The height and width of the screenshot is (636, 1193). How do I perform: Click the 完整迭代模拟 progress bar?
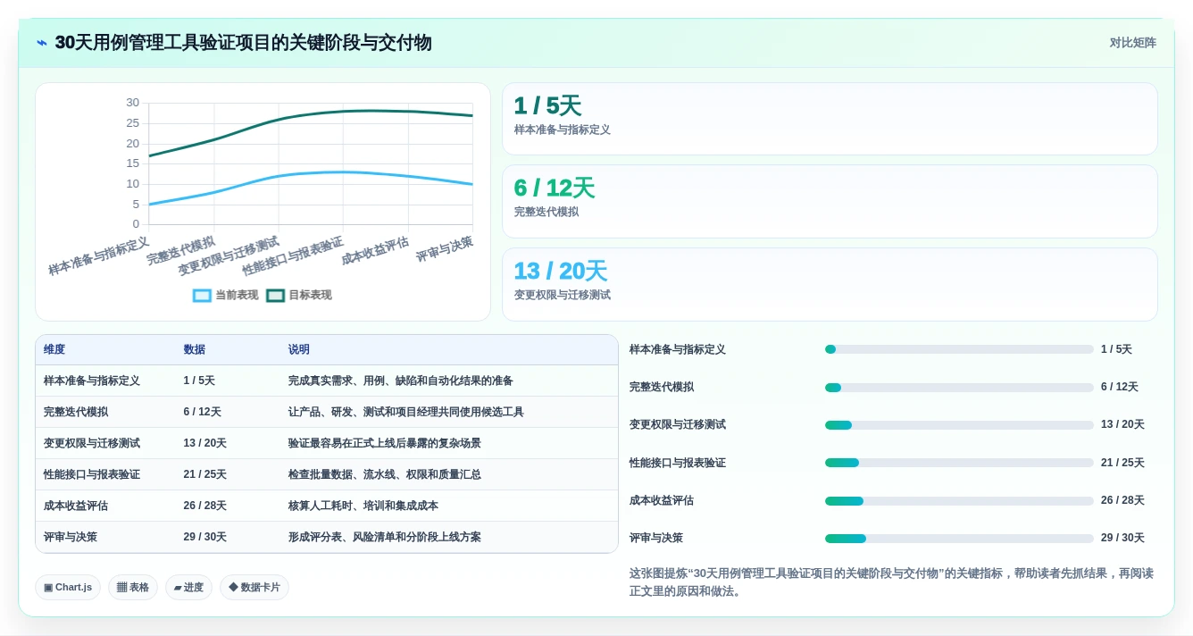coord(959,388)
